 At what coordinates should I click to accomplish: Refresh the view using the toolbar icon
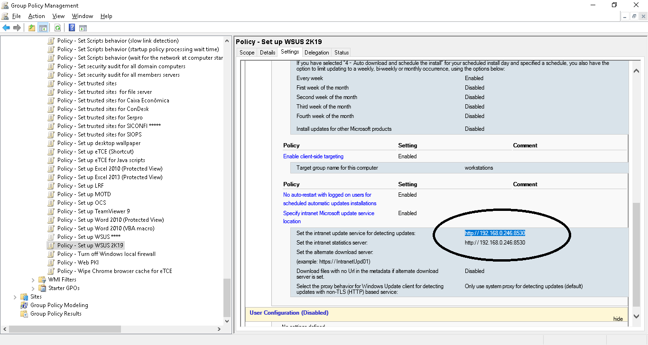57,27
